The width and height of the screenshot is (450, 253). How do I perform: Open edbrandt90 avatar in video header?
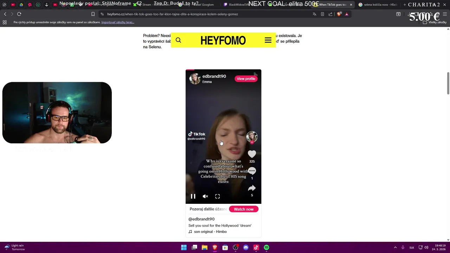pos(195,79)
